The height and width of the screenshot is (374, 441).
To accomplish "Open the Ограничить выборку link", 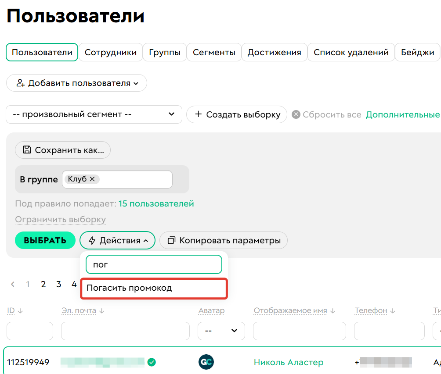I will [x=60, y=219].
